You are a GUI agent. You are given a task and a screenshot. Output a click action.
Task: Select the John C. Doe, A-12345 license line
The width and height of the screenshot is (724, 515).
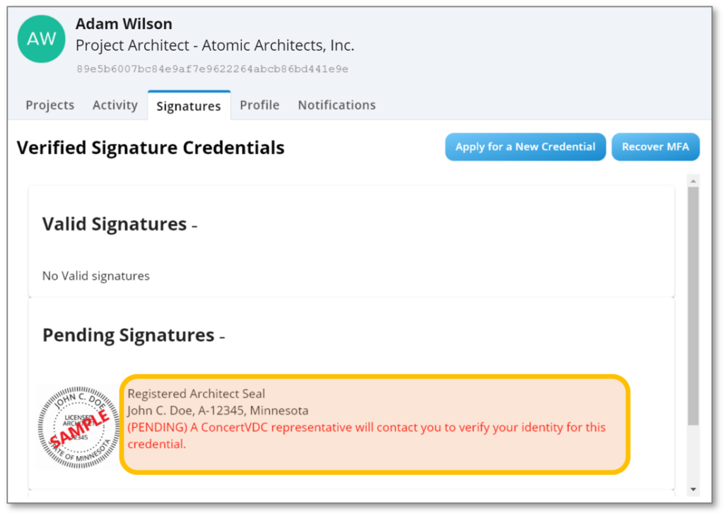click(x=218, y=410)
